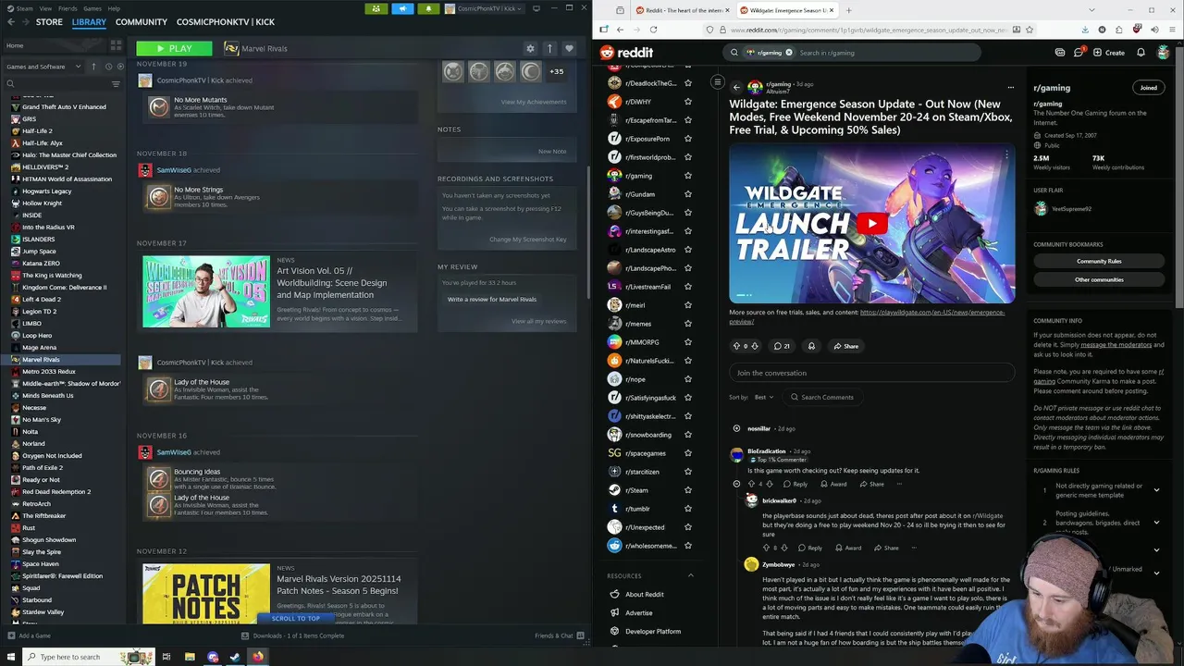Click the ready-to-play filter icon
Screen dimensions: 1184x666
(120, 67)
